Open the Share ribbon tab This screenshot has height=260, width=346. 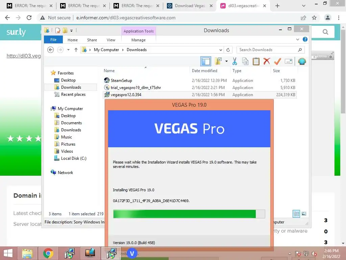click(x=92, y=40)
